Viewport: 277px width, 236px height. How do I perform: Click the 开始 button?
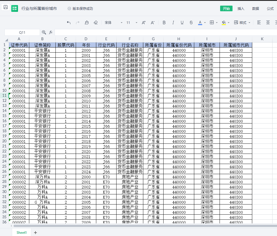pyautogui.click(x=226, y=8)
